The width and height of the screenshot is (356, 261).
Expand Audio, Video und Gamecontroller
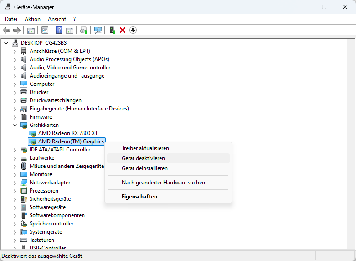tap(15, 68)
